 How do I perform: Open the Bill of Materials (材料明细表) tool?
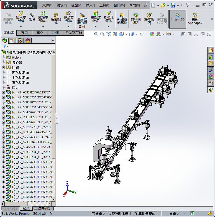[x=136, y=19]
